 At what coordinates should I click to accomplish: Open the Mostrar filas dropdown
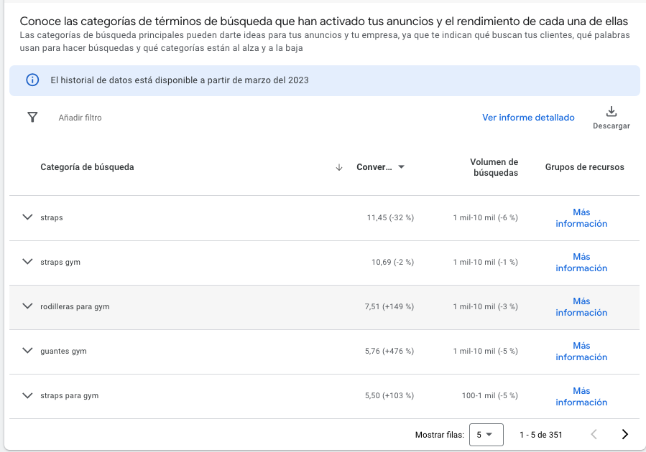(486, 434)
